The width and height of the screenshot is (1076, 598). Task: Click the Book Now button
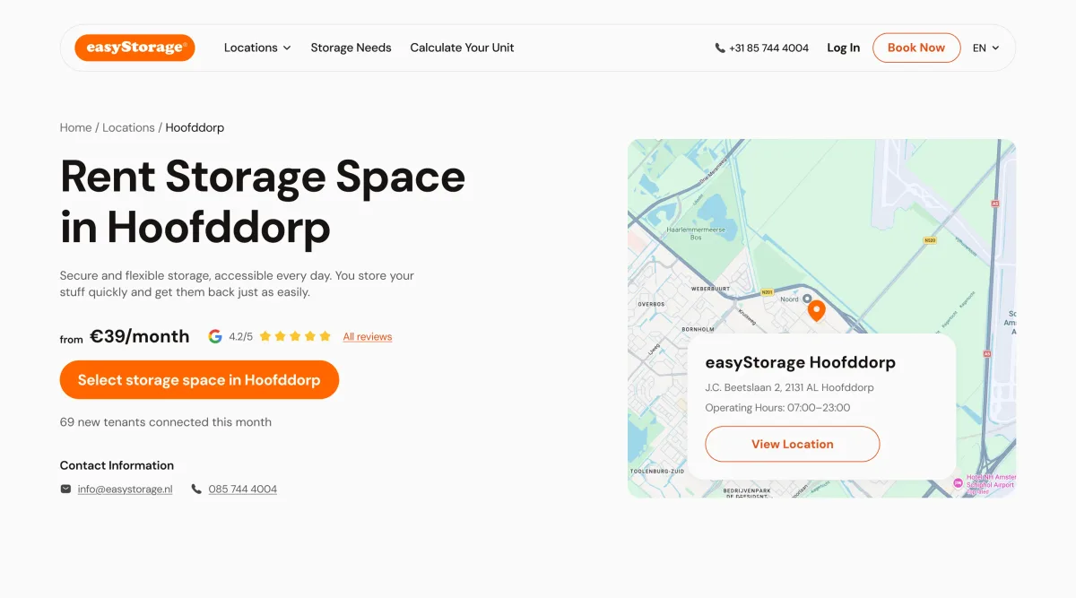pos(916,48)
